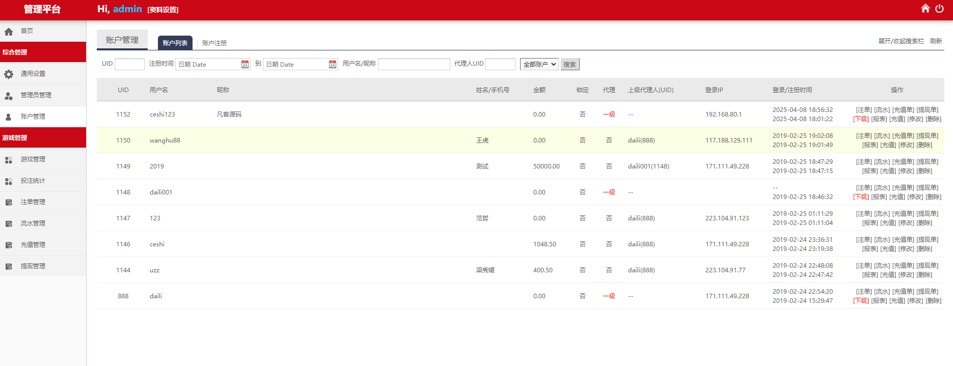Click the power logout icon
This screenshot has width=953, height=366.
[x=939, y=8]
